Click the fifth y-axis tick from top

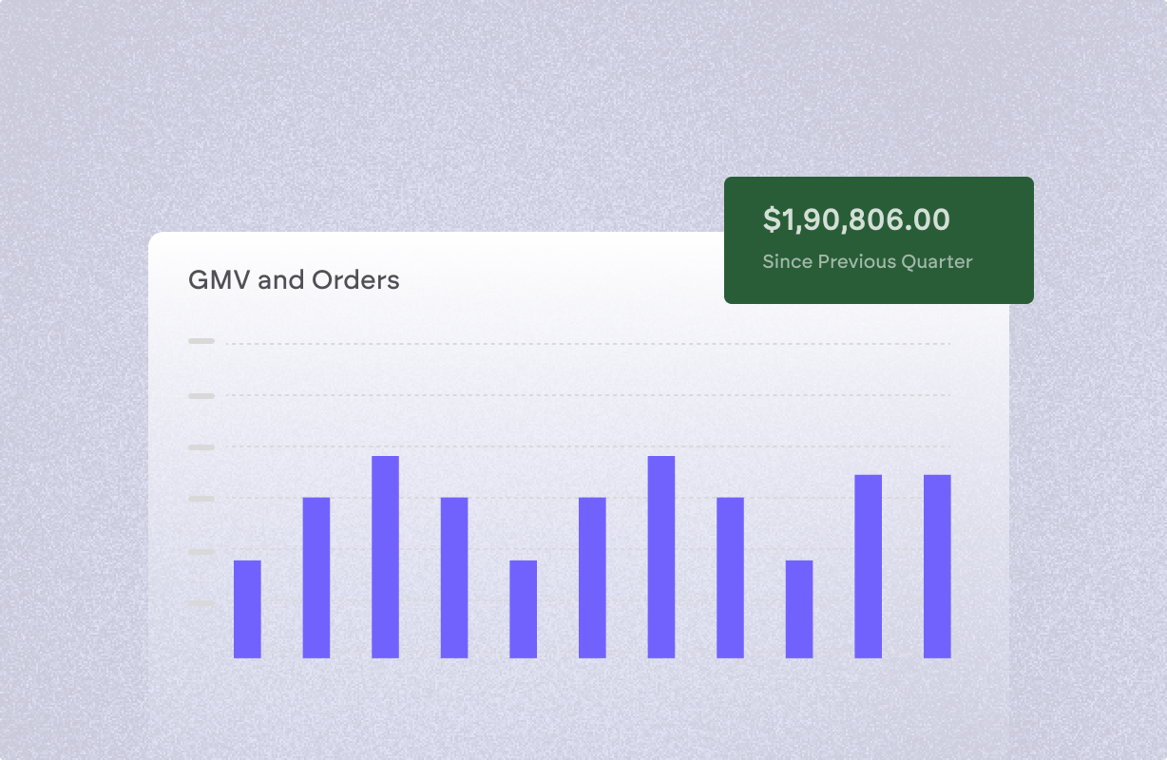[201, 551]
